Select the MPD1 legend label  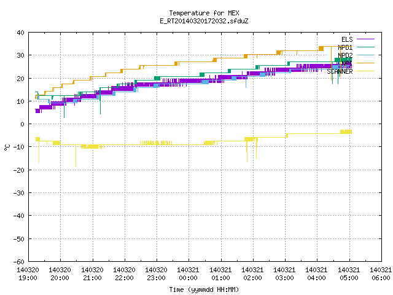tap(345, 47)
